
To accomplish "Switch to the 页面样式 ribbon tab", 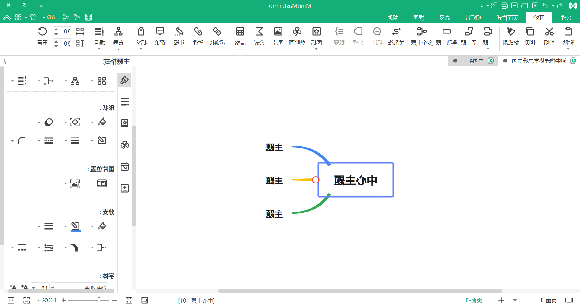I will (507, 18).
